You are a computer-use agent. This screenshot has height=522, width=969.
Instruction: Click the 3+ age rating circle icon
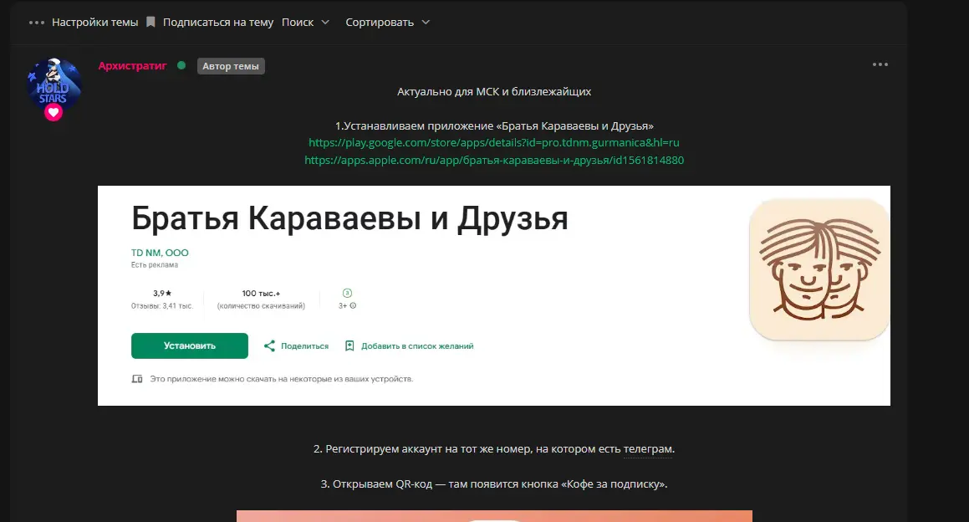point(347,293)
